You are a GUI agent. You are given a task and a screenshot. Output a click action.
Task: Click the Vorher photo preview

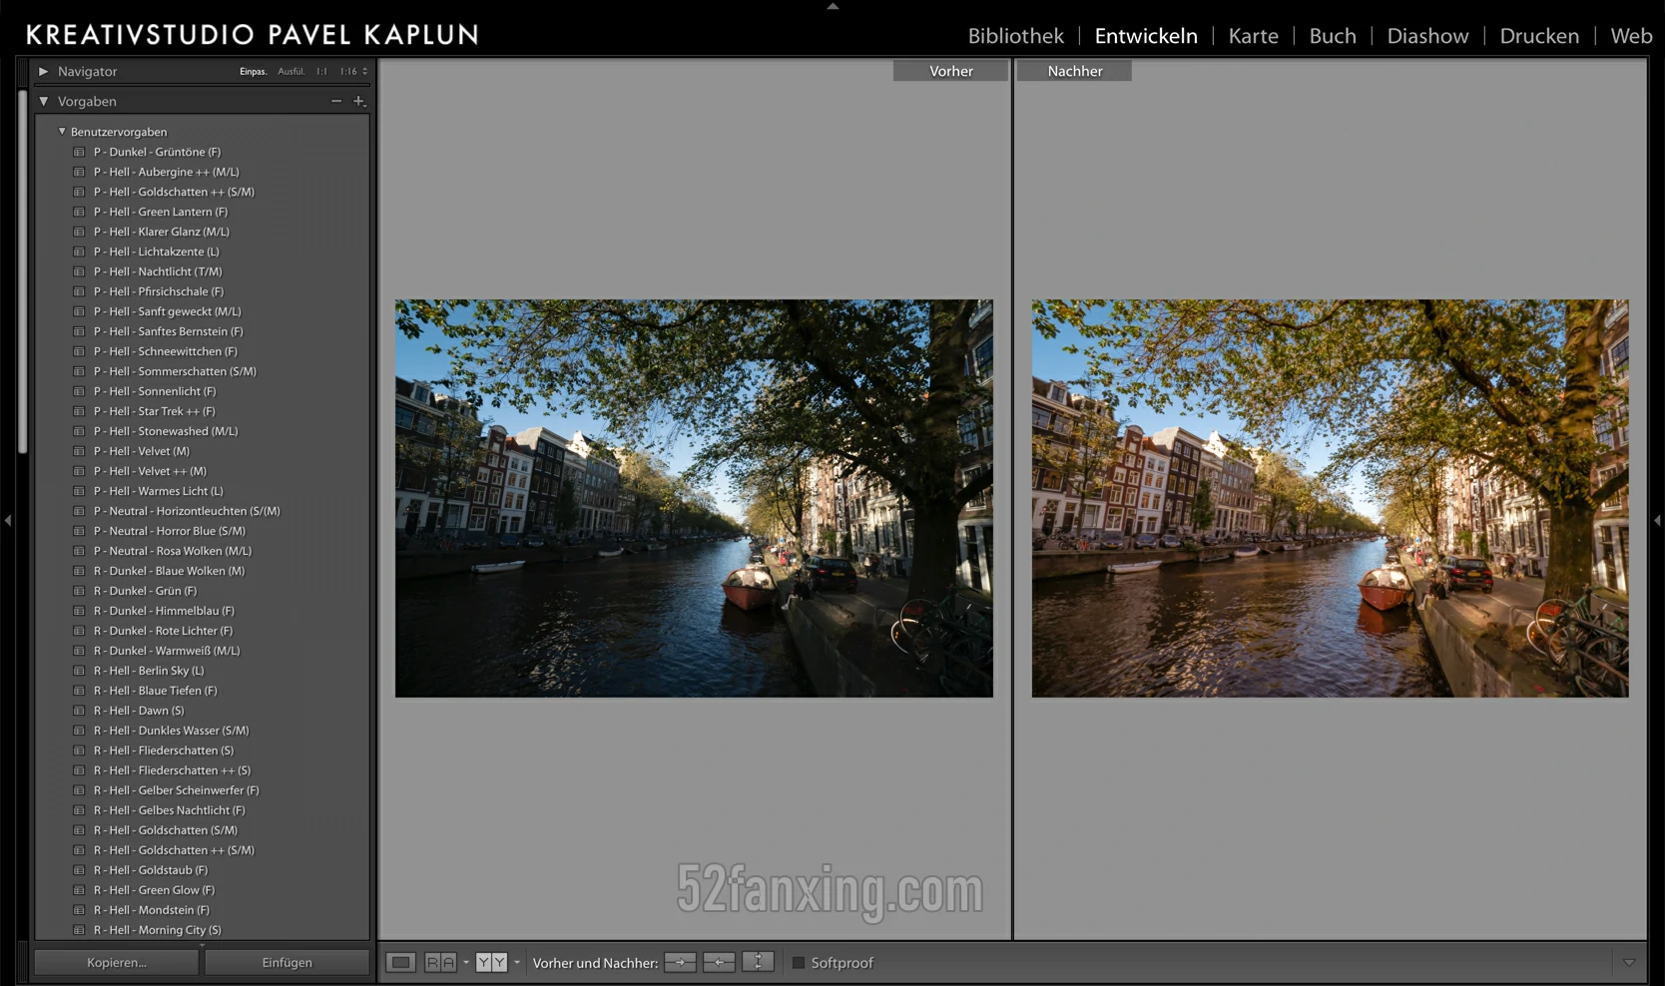click(x=694, y=498)
